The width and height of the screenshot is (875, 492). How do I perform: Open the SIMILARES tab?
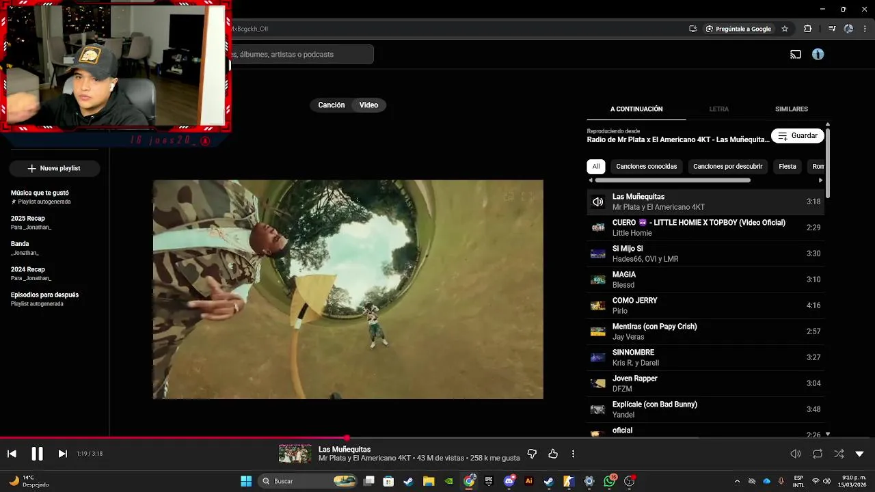[792, 109]
